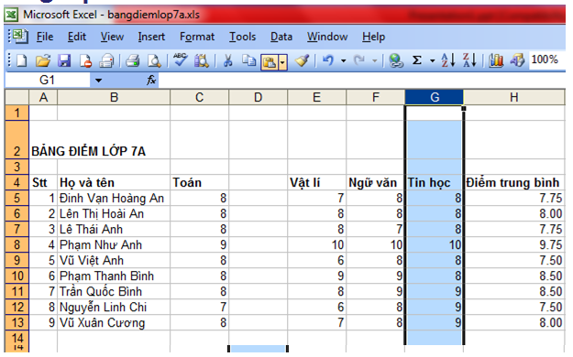Click the Name Box showing G1
Screen dimensions: 573x357
(48, 80)
